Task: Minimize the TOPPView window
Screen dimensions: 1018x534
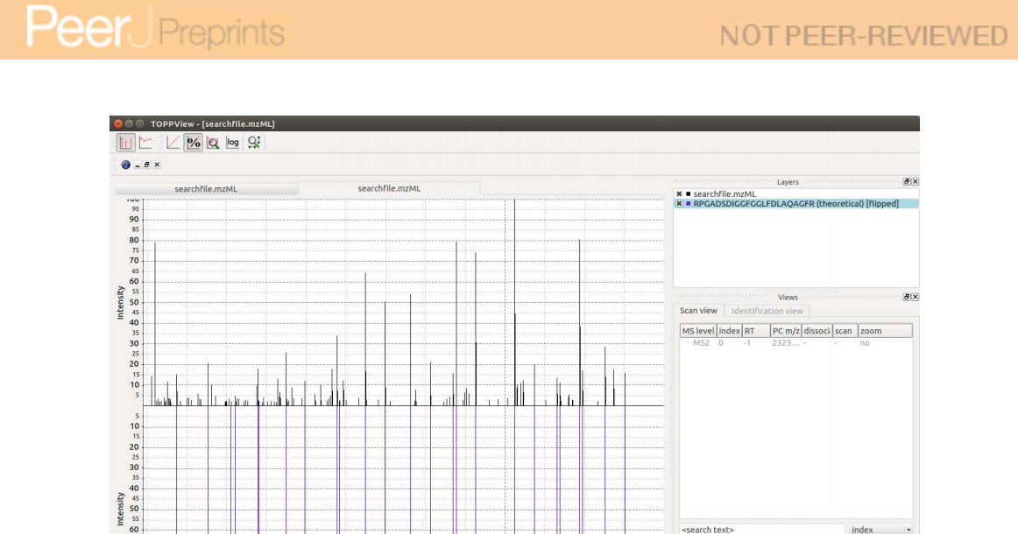Action: tap(129, 123)
